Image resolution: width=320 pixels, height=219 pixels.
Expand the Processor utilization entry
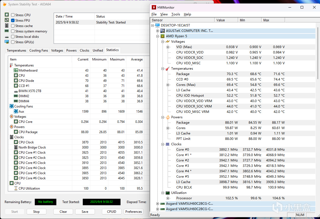(168, 198)
